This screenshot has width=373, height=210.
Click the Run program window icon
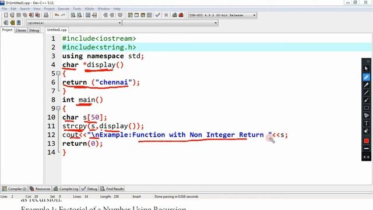coord(136,15)
